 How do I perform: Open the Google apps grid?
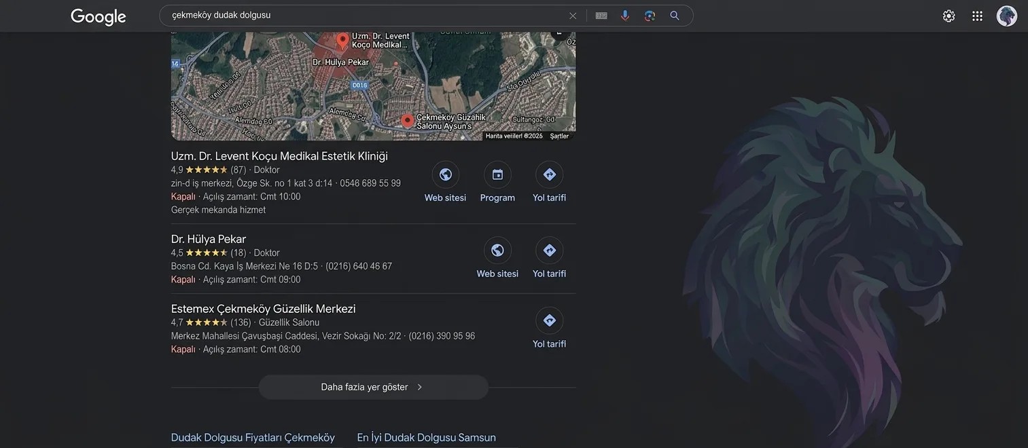977,16
